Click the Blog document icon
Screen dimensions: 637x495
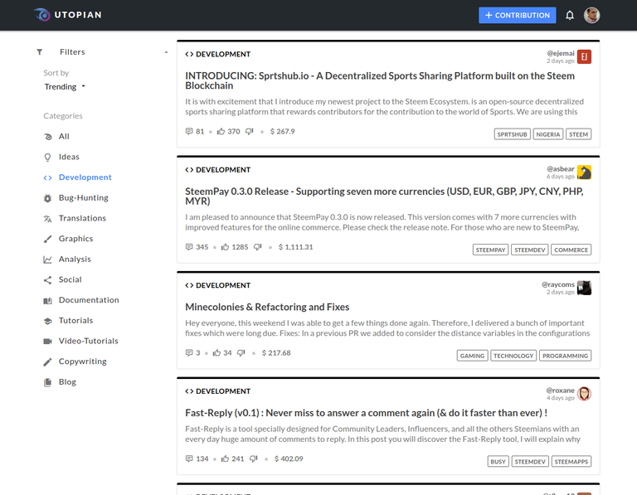pos(47,382)
